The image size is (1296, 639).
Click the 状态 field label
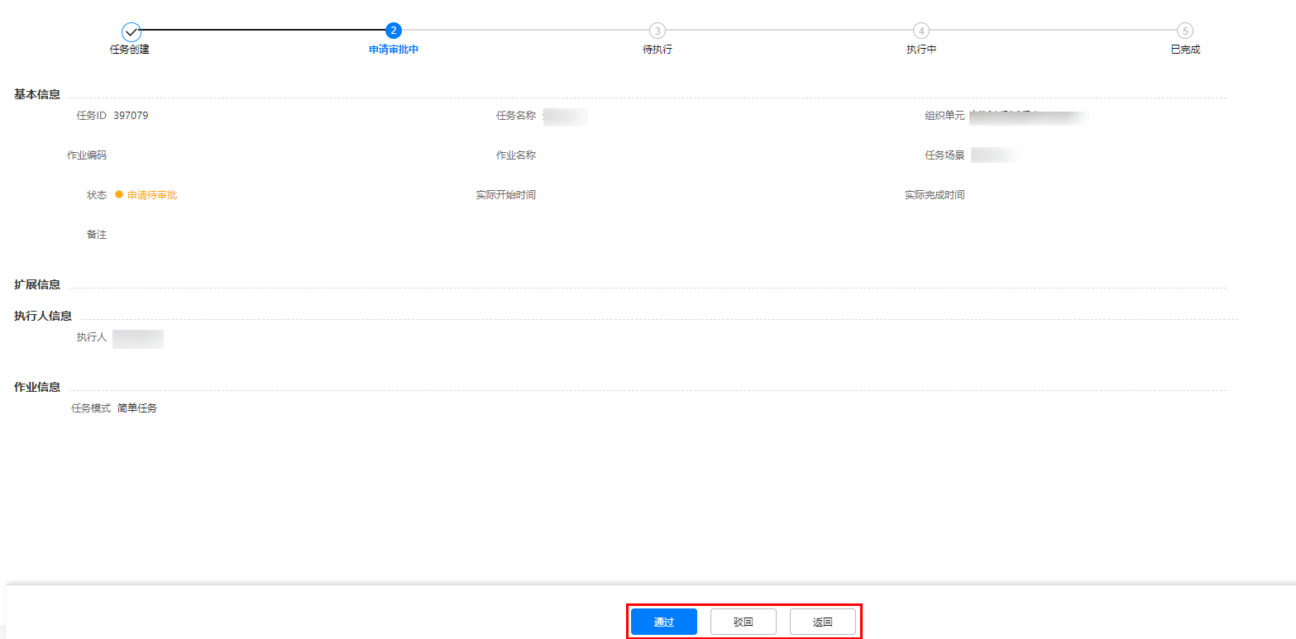(x=97, y=195)
